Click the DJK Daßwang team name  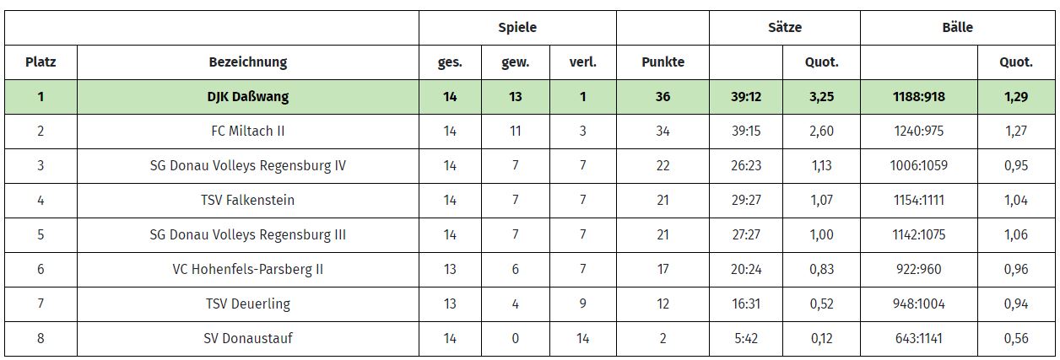click(x=247, y=97)
